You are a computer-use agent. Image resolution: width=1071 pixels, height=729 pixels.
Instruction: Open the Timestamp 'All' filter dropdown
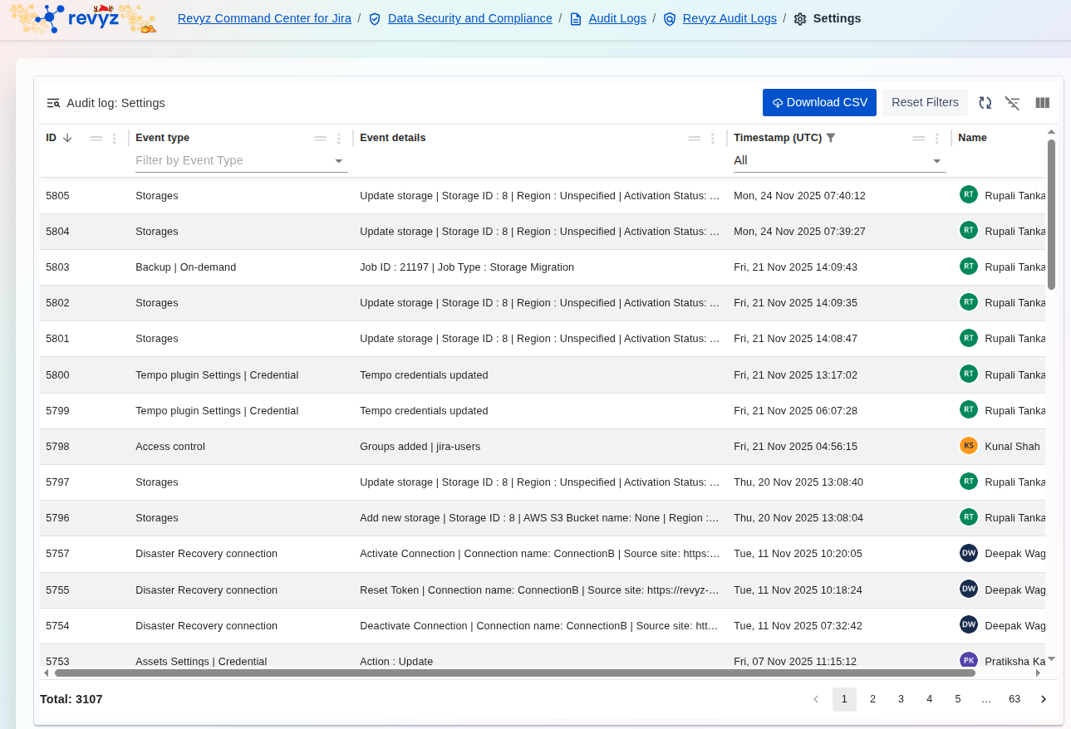(936, 161)
